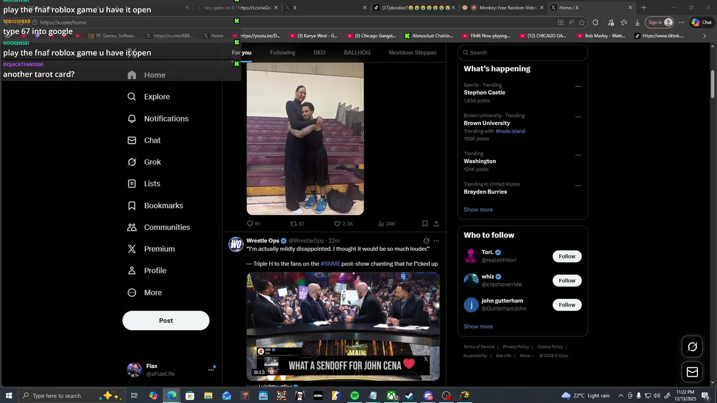Share the photo post
Viewport: 717px width, 403px height.
click(436, 223)
